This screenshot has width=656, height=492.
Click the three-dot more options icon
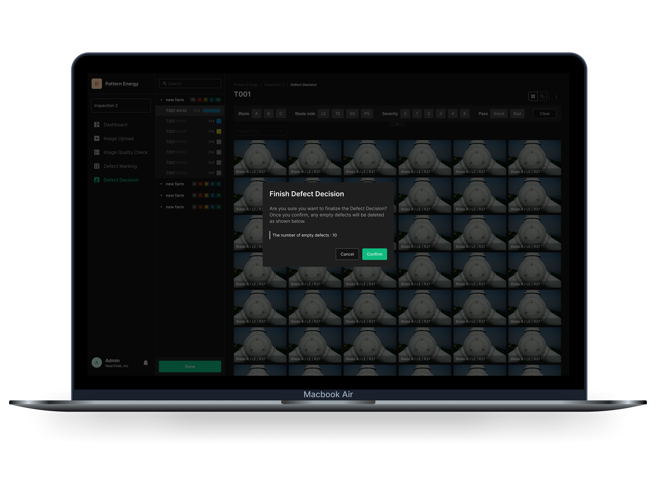pyautogui.click(x=556, y=97)
